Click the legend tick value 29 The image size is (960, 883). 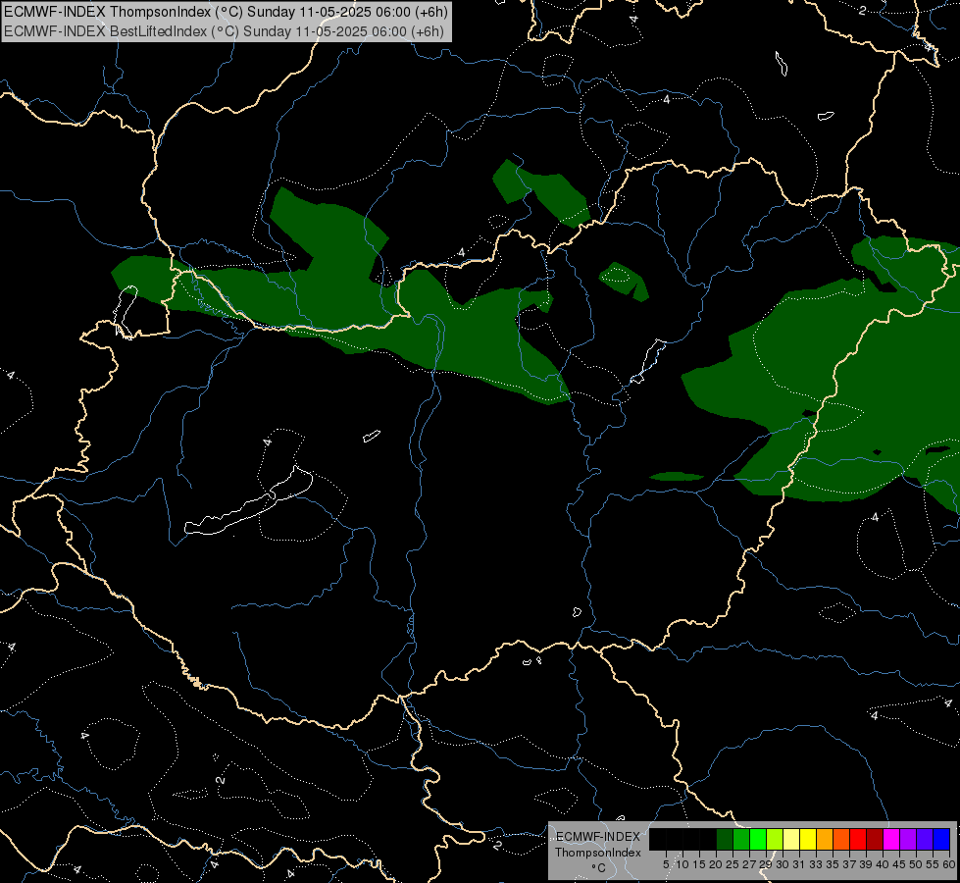click(x=766, y=864)
